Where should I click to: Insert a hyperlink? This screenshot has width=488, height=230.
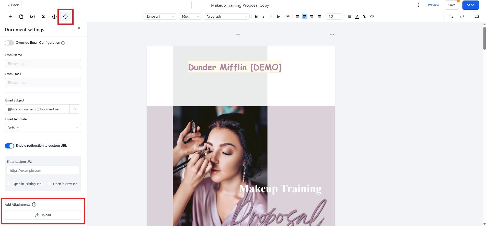pyautogui.click(x=288, y=16)
